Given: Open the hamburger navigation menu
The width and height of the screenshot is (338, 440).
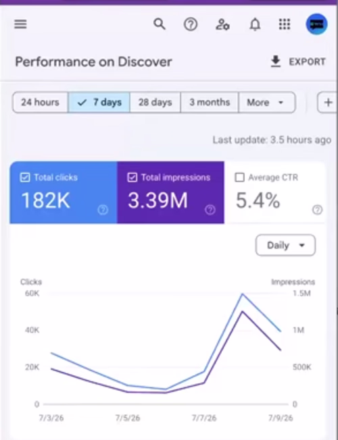Looking at the screenshot, I should 20,24.
